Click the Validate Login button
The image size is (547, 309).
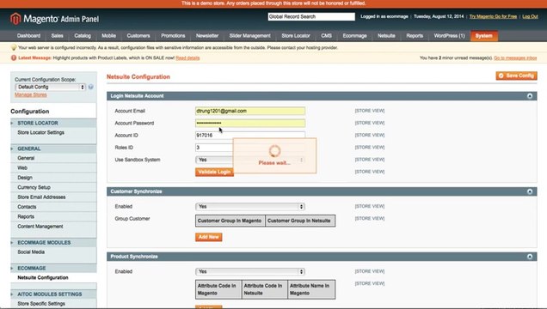(214, 172)
